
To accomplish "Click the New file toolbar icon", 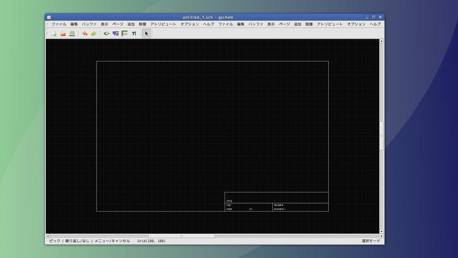I will tap(54, 34).
